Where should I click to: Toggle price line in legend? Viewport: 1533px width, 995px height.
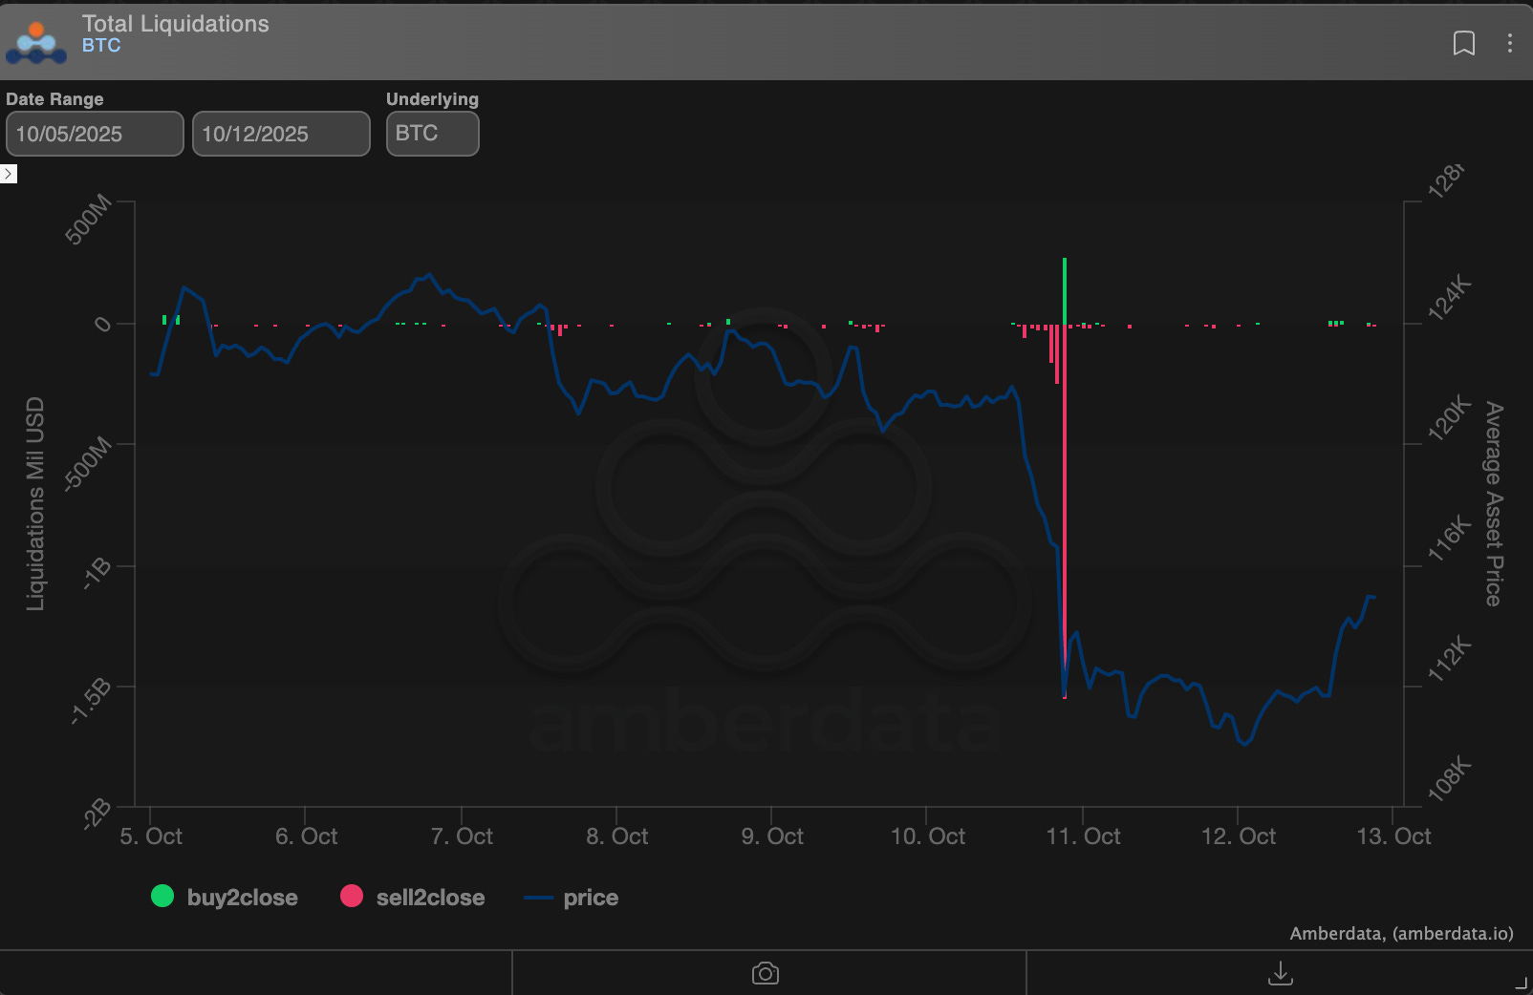(x=572, y=897)
